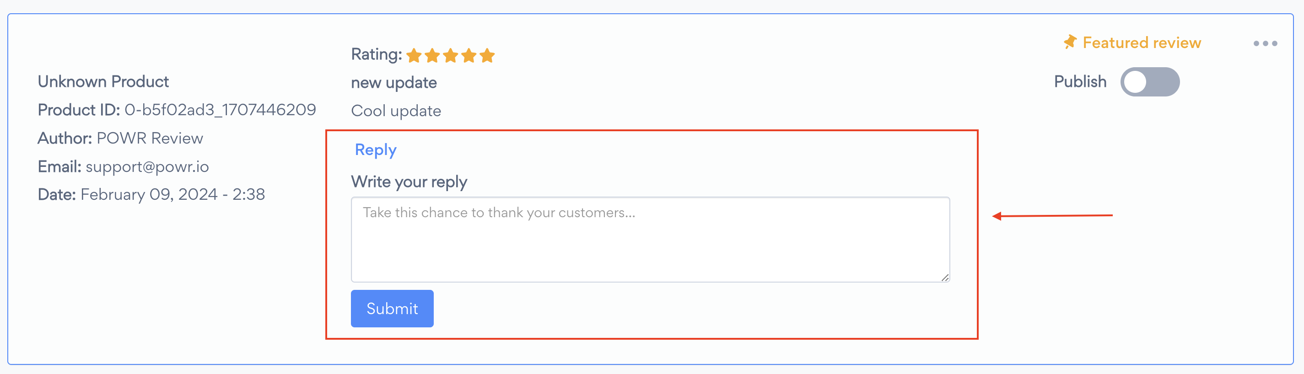Click the review text 'Cool update'
The image size is (1304, 374).
396,111
